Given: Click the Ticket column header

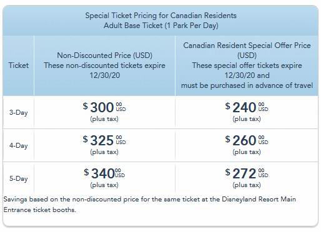Looking at the screenshot, I should click(18, 65).
